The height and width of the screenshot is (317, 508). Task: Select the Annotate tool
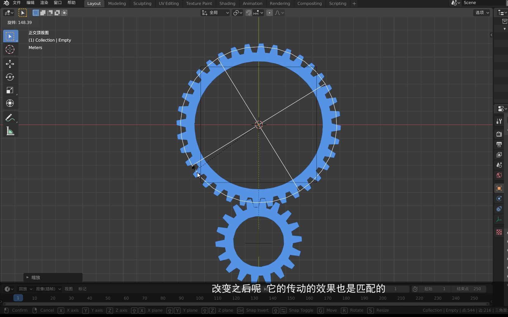click(10, 117)
